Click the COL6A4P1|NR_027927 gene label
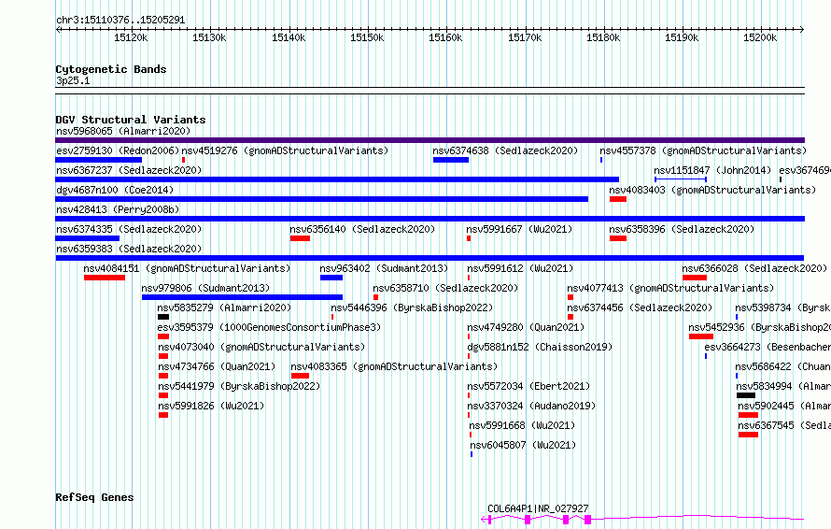The image size is (831, 529). (x=538, y=508)
